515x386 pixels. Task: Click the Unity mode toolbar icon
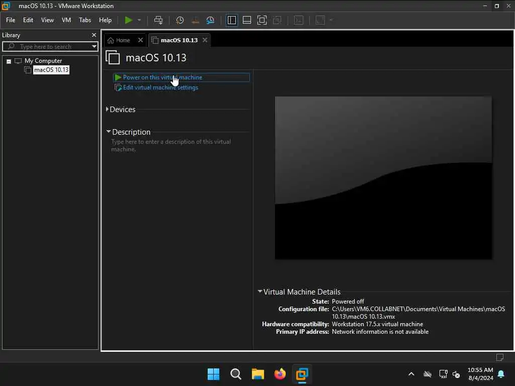point(277,20)
